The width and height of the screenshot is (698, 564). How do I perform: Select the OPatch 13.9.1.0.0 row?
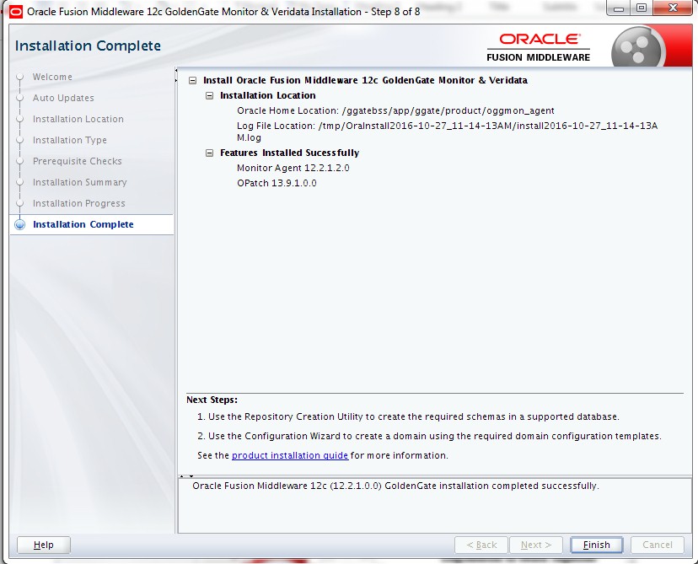click(x=277, y=183)
